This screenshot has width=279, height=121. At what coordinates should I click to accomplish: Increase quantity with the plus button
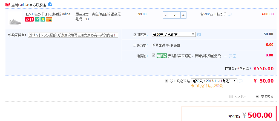[183, 15]
